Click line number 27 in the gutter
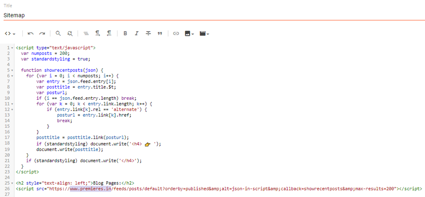425x197 pixels. 7,194
